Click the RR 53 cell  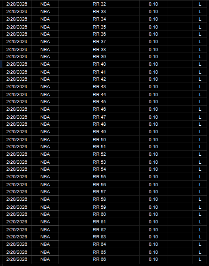point(99,162)
